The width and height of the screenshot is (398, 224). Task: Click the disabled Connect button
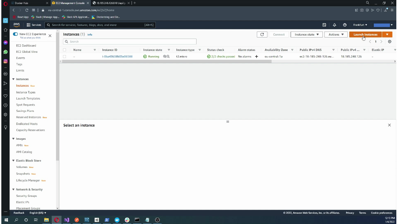279,35
